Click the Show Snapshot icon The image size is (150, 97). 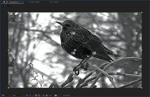[59, 95]
